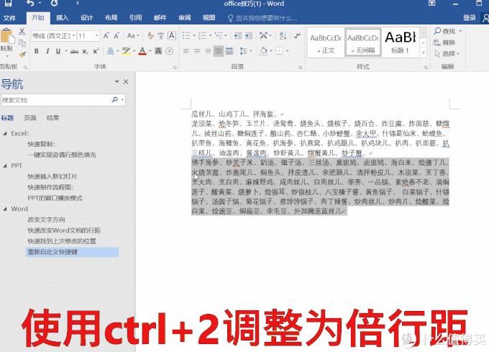This screenshot has width=489, height=352.
Task: Toggle Underline formatting
Action: (58, 51)
